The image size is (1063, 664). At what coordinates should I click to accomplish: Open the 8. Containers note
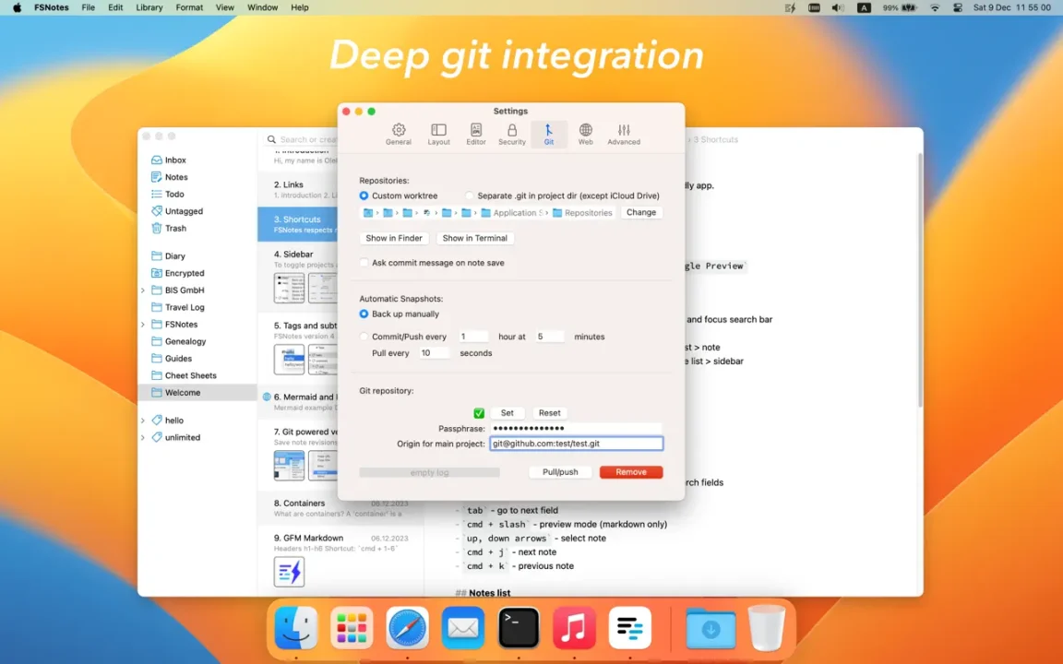click(x=341, y=508)
